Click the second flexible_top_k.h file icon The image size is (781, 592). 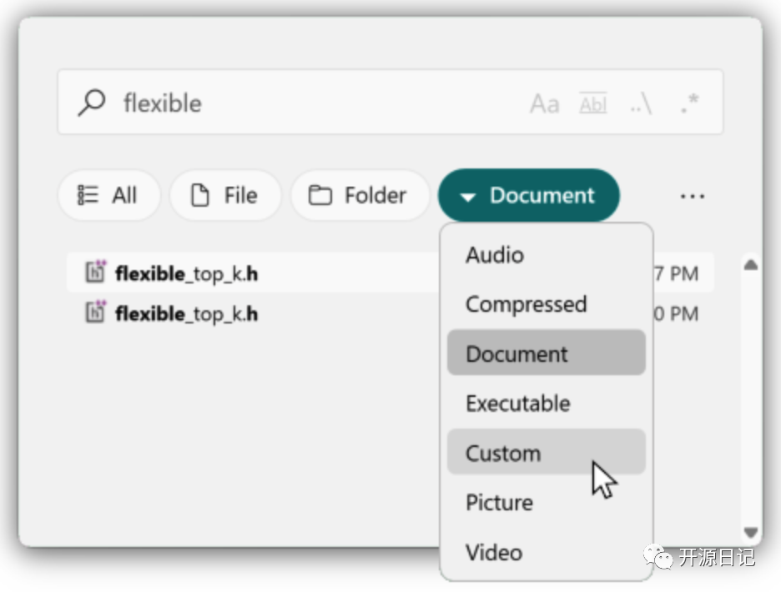(x=96, y=312)
